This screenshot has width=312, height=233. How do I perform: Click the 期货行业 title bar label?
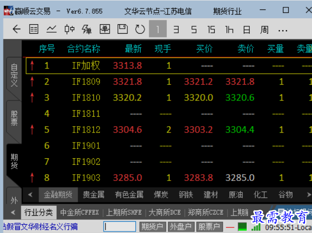228,11
